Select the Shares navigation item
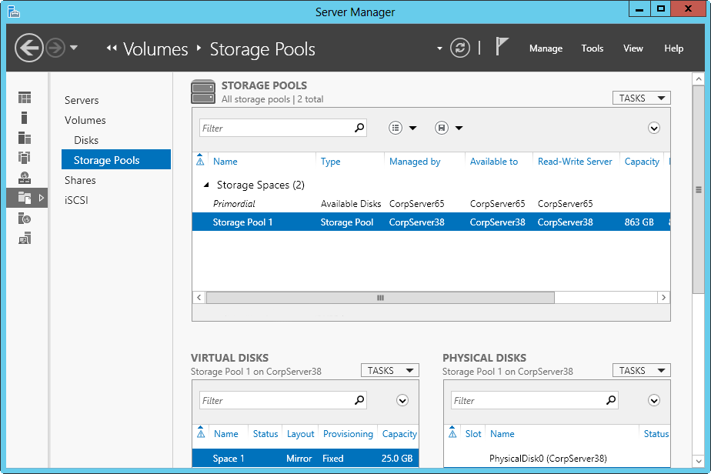 [80, 180]
